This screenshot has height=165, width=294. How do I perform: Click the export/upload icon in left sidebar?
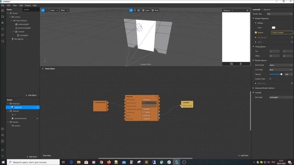(3, 141)
